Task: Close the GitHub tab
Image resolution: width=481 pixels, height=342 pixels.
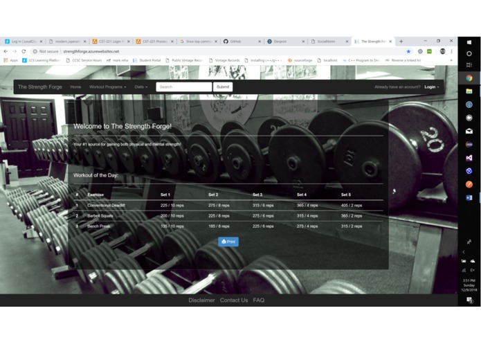Action: coord(260,42)
